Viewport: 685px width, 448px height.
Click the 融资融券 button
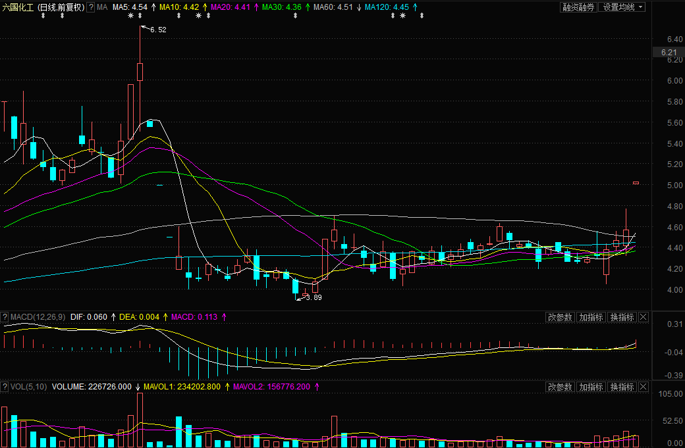click(x=578, y=7)
